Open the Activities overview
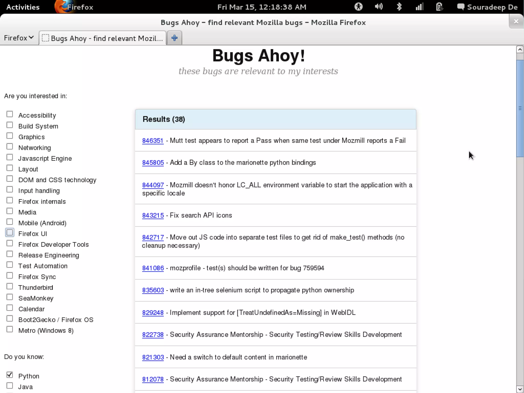Viewport: 524px width, 393px height. 23,7
